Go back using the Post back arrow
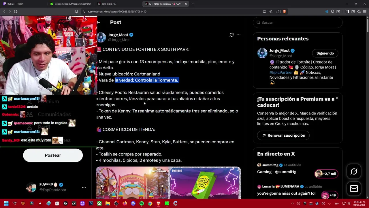Screen dimensions: 369x208 pos(99,22)
